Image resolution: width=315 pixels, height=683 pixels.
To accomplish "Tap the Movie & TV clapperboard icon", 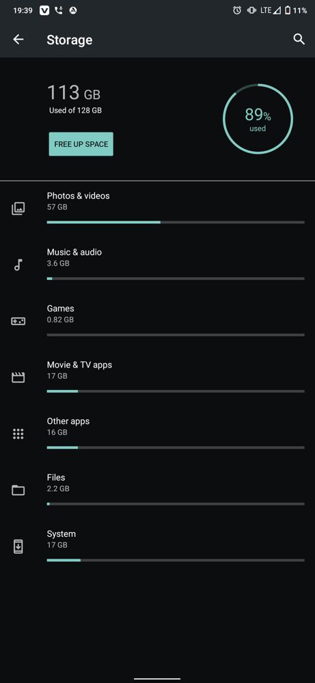I will pos(18,377).
